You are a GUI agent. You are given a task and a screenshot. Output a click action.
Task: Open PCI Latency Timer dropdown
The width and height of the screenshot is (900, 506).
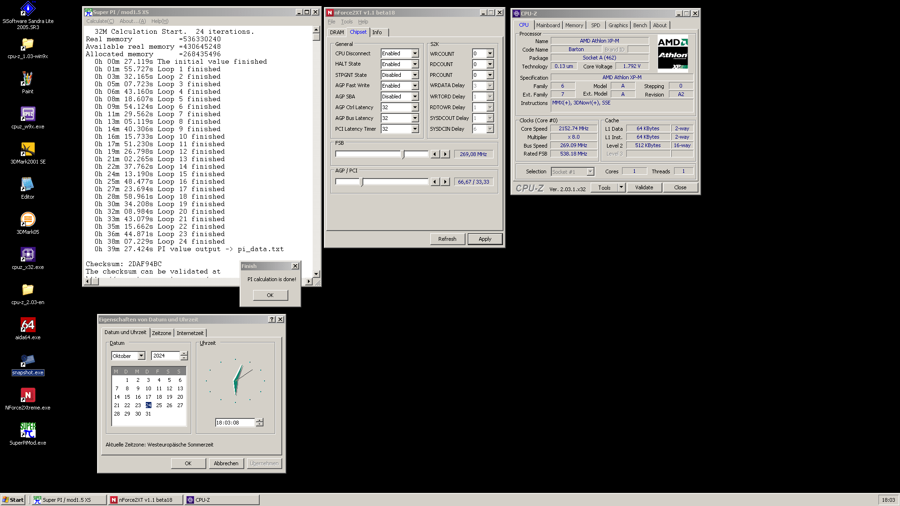click(x=415, y=129)
